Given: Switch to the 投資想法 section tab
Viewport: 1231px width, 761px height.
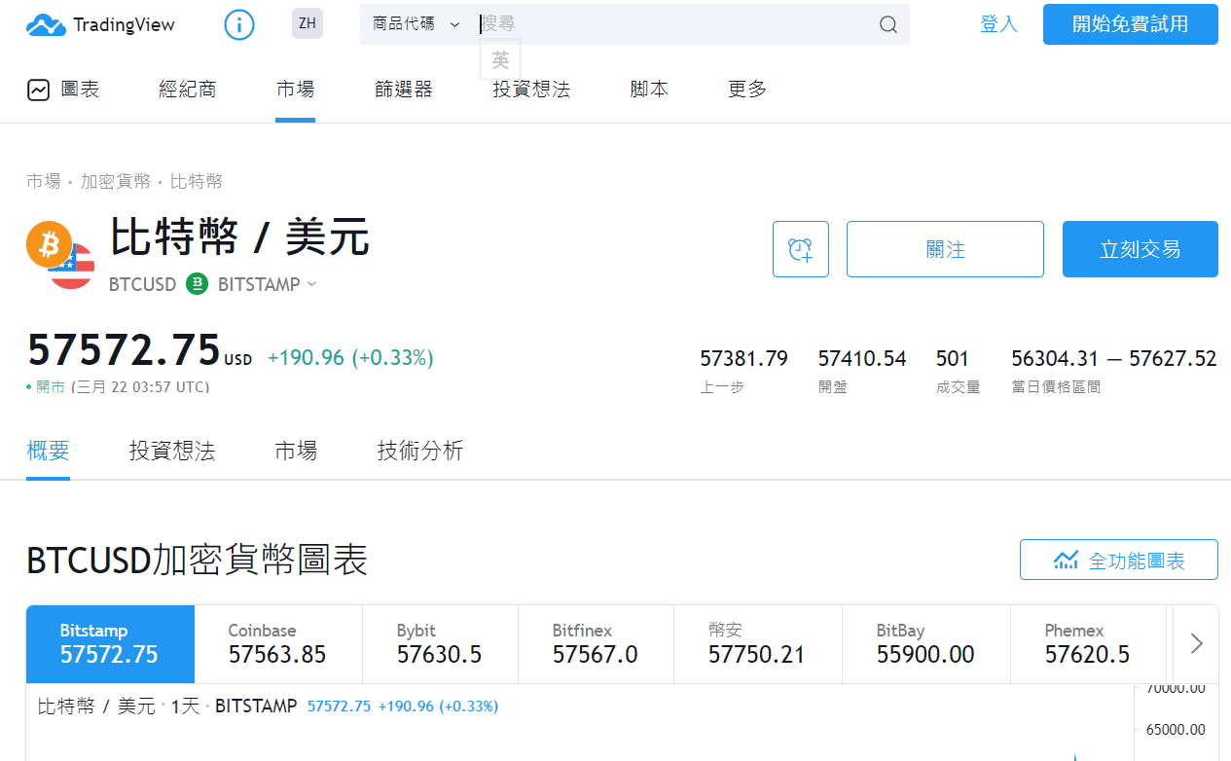Looking at the screenshot, I should coord(172,451).
